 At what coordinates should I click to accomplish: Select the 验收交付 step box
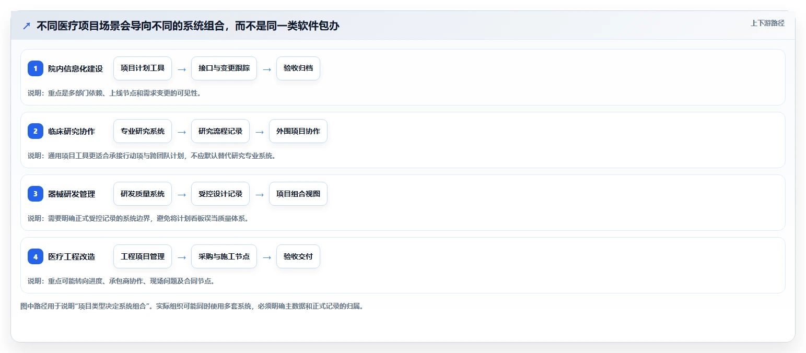point(298,256)
